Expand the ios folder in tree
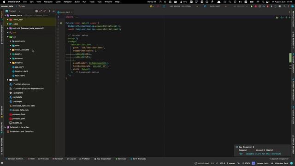The height and width of the screenshot is (166, 295). point(8,33)
